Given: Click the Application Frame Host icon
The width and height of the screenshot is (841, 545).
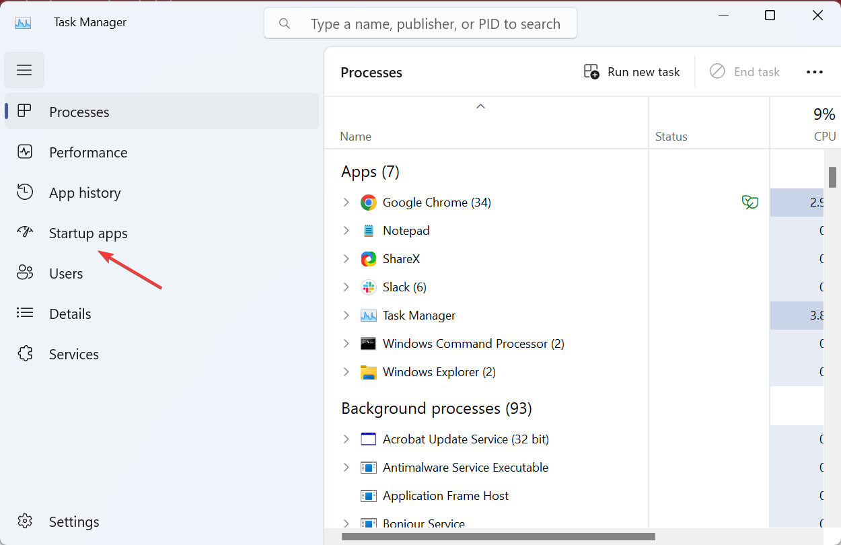Looking at the screenshot, I should [x=368, y=496].
